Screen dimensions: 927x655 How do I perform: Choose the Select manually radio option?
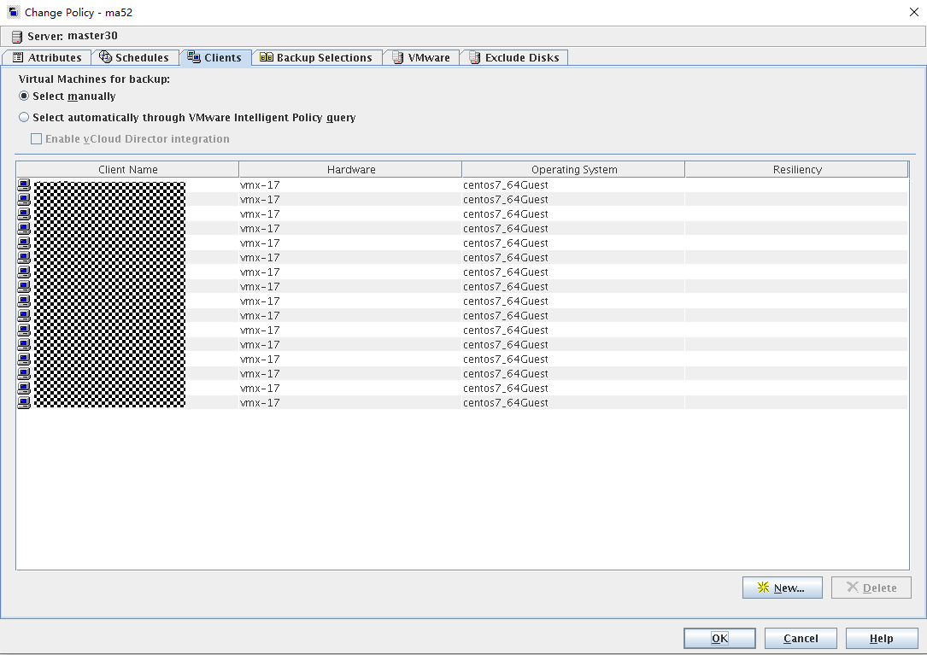[x=24, y=96]
